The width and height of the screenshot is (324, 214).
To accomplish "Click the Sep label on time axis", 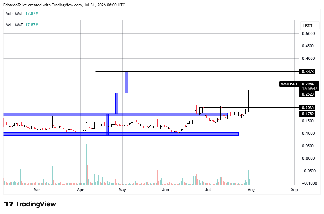I will click(294, 190).
